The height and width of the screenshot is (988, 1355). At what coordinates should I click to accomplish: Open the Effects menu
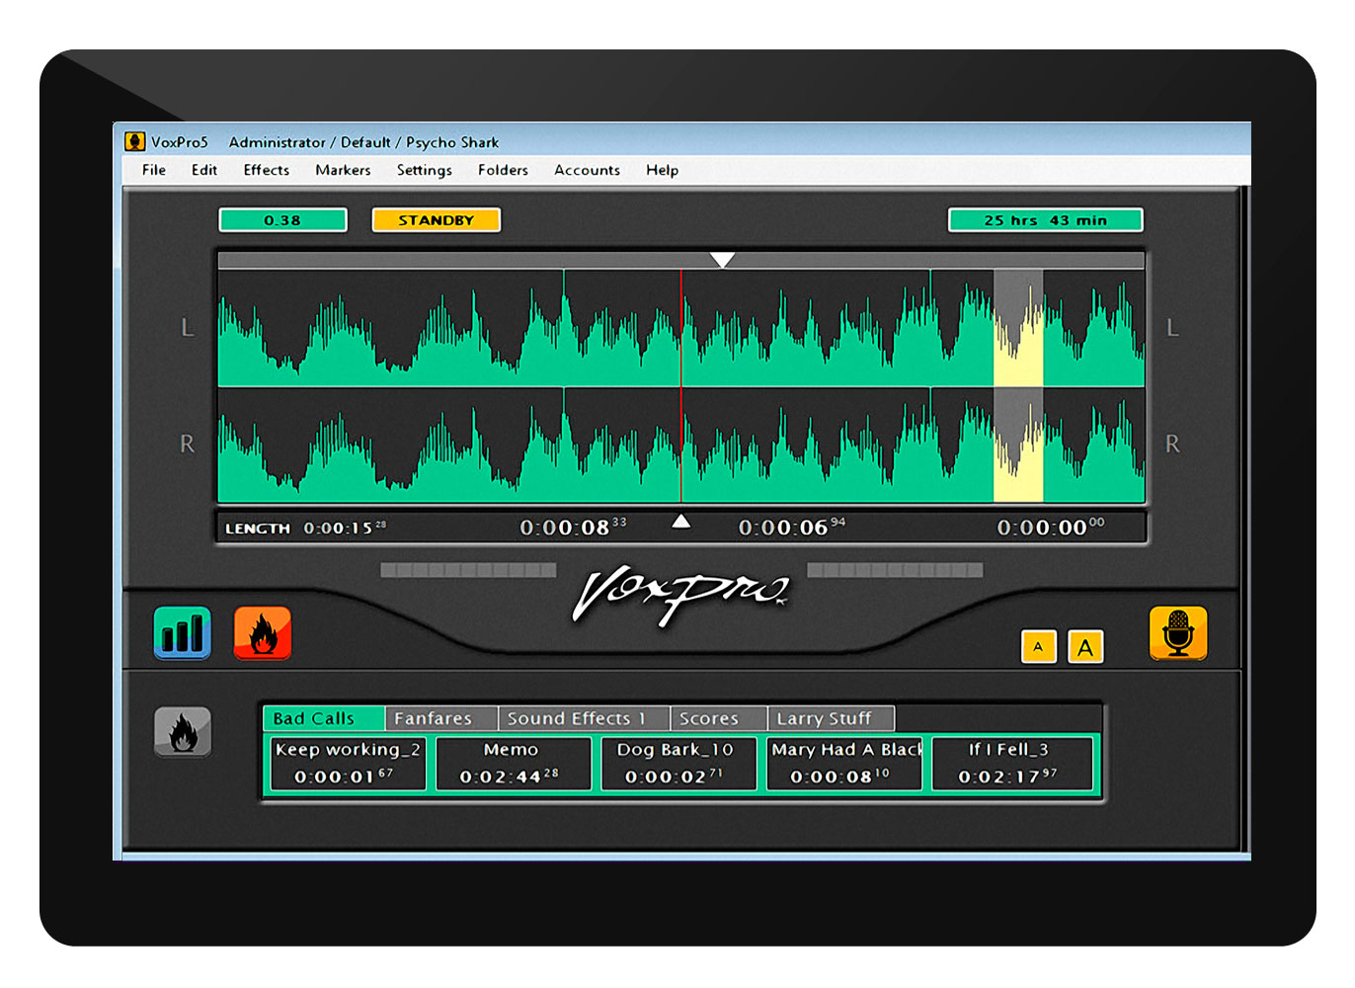coord(267,170)
